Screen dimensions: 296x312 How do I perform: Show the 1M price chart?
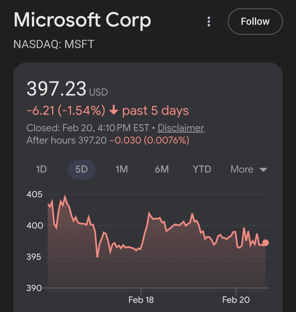(122, 169)
